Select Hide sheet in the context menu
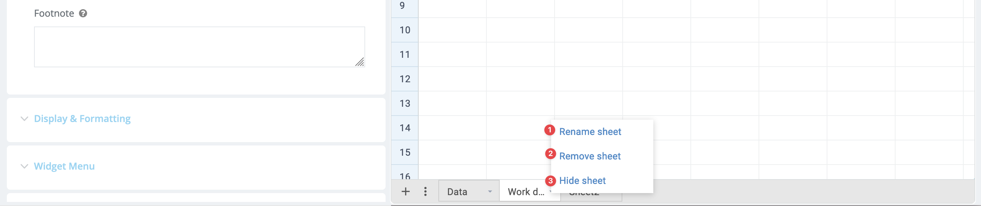Image resolution: width=981 pixels, height=206 pixels. (582, 181)
